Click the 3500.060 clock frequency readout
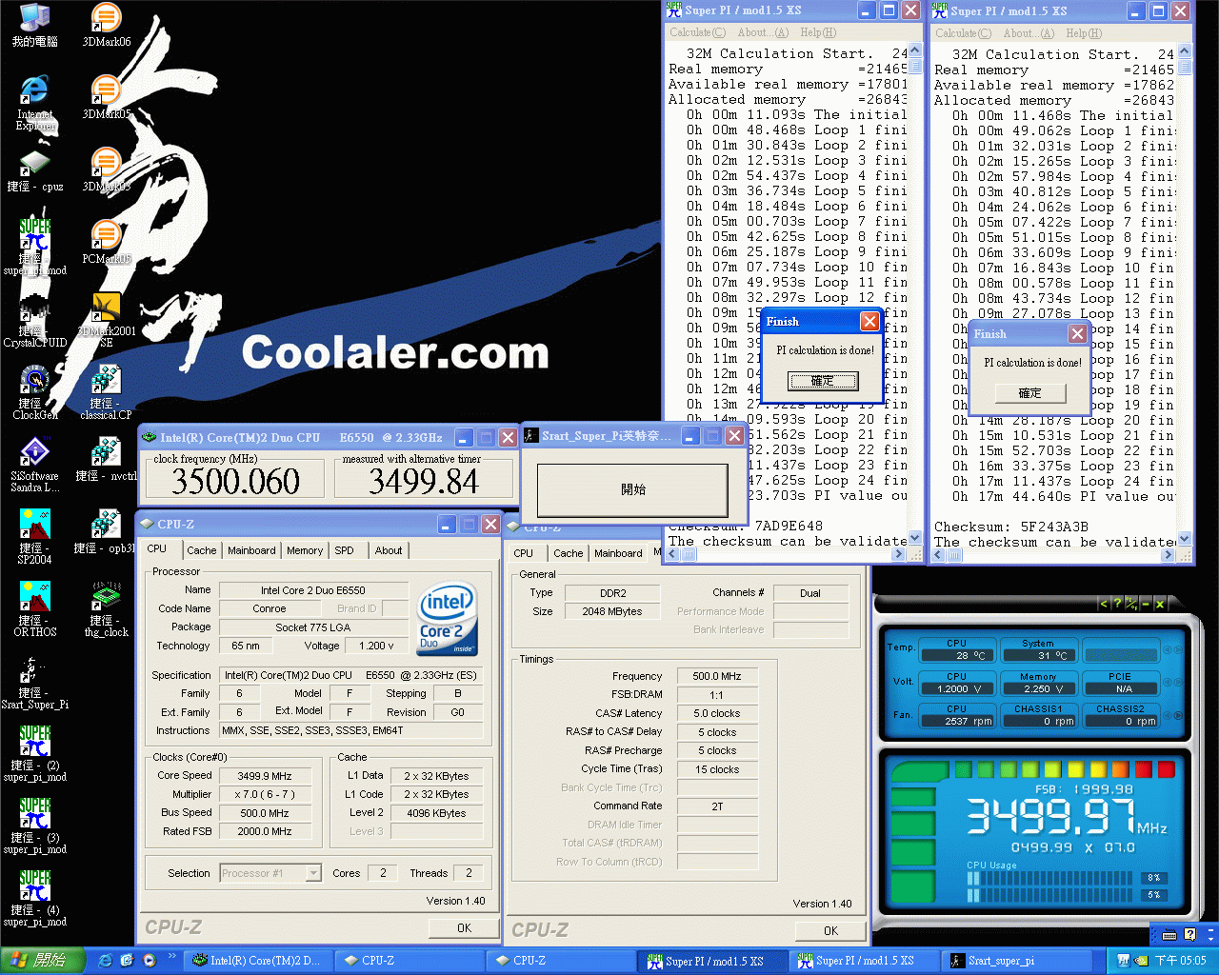The height and width of the screenshot is (975, 1219). pyautogui.click(x=236, y=482)
